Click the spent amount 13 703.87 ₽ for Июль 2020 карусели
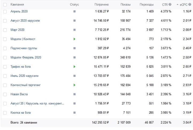The height and width of the screenshot is (130, 193). click(98, 76)
